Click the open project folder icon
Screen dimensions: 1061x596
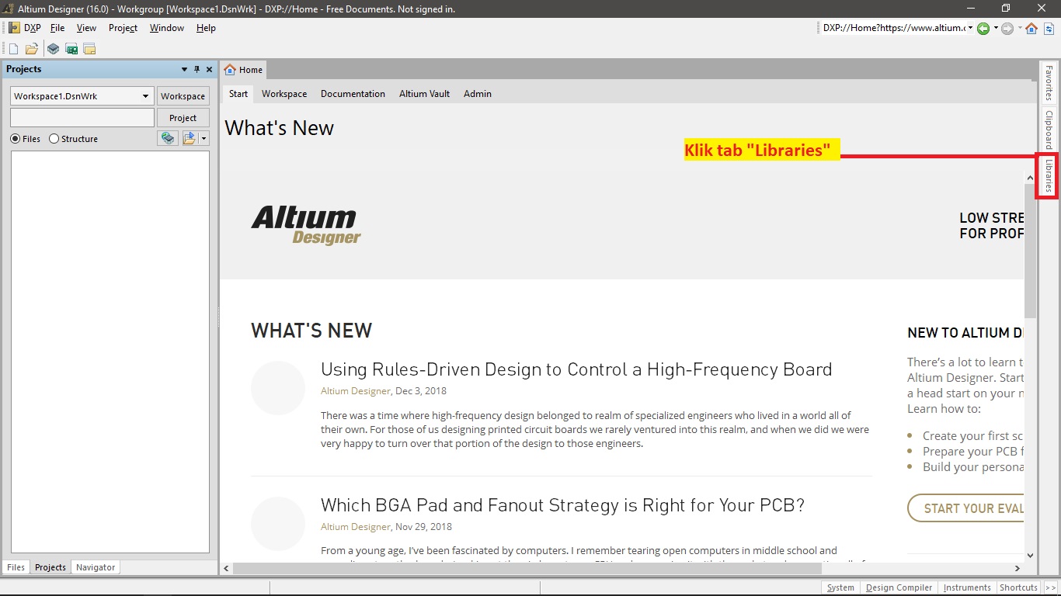click(x=189, y=138)
